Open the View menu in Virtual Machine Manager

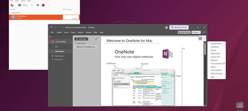[x=23, y=1]
